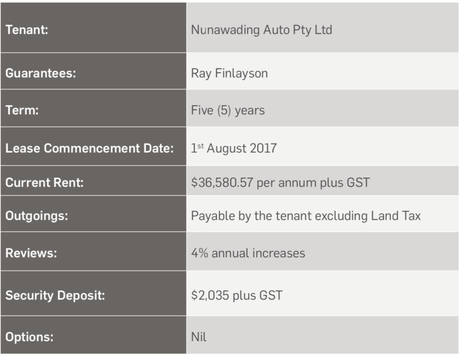Click the Reviews label

[x=31, y=253]
